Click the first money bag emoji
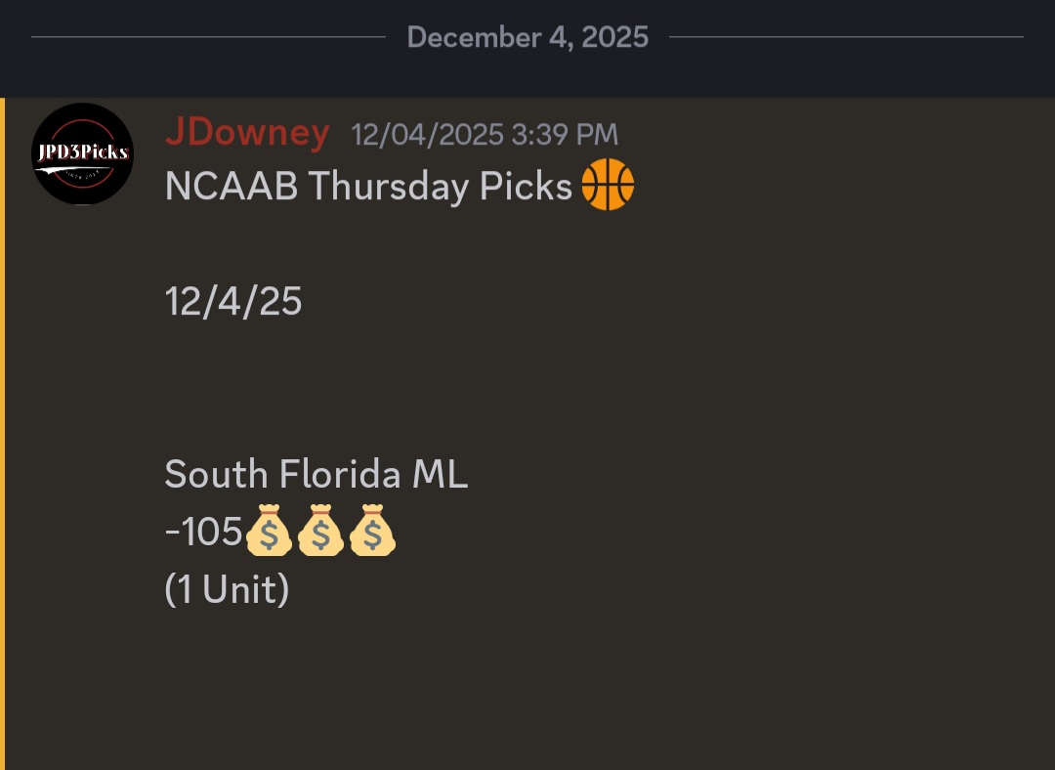Viewport: 1055px width, 770px height. click(269, 531)
